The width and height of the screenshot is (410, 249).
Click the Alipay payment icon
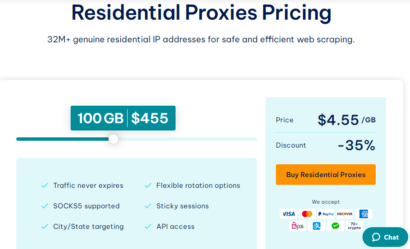317,225
